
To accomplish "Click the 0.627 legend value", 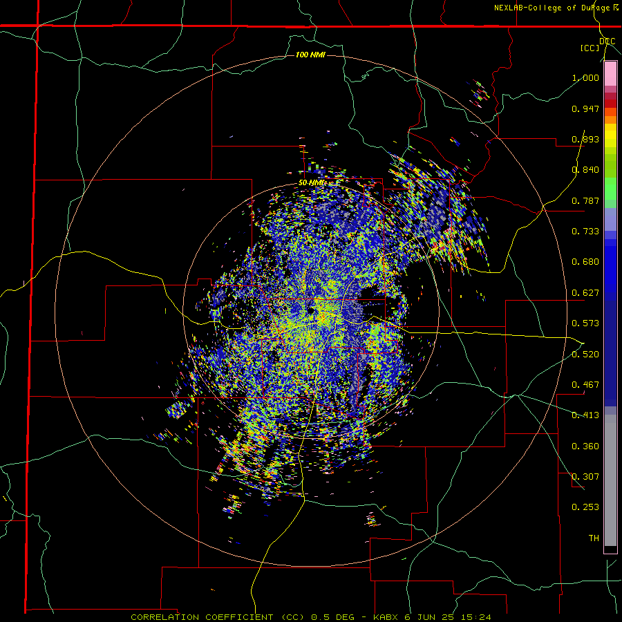I will point(585,293).
